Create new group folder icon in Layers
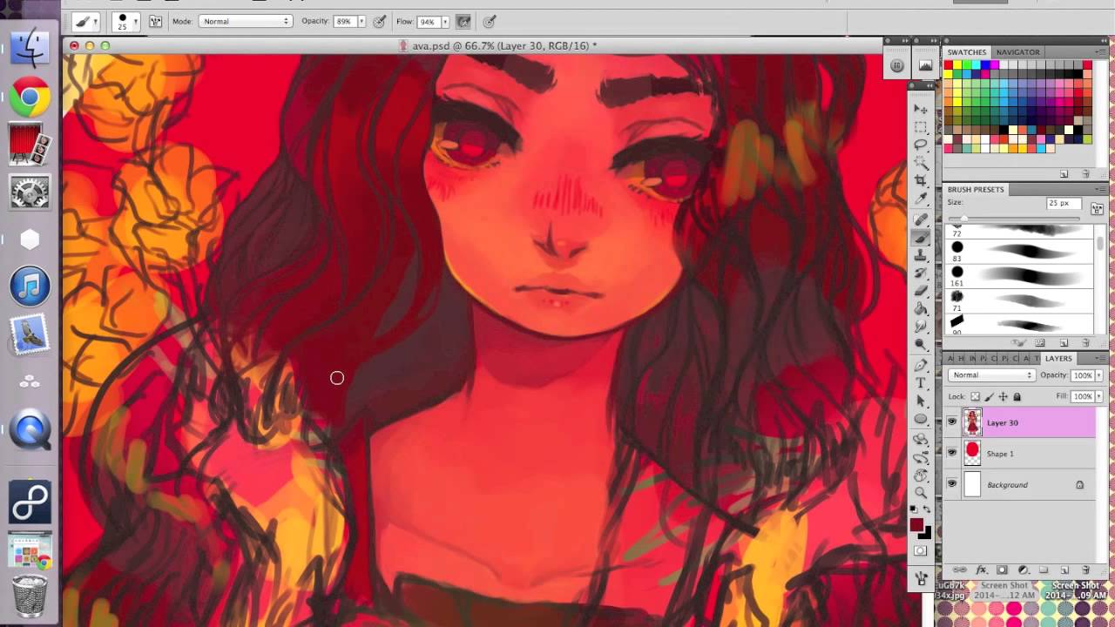This screenshot has height=627, width=1115. click(1044, 570)
